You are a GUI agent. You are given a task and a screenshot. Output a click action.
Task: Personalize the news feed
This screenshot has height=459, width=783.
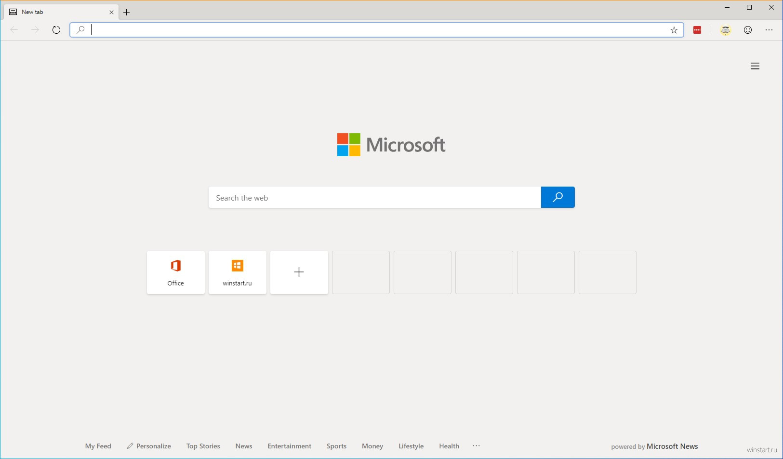coord(149,446)
